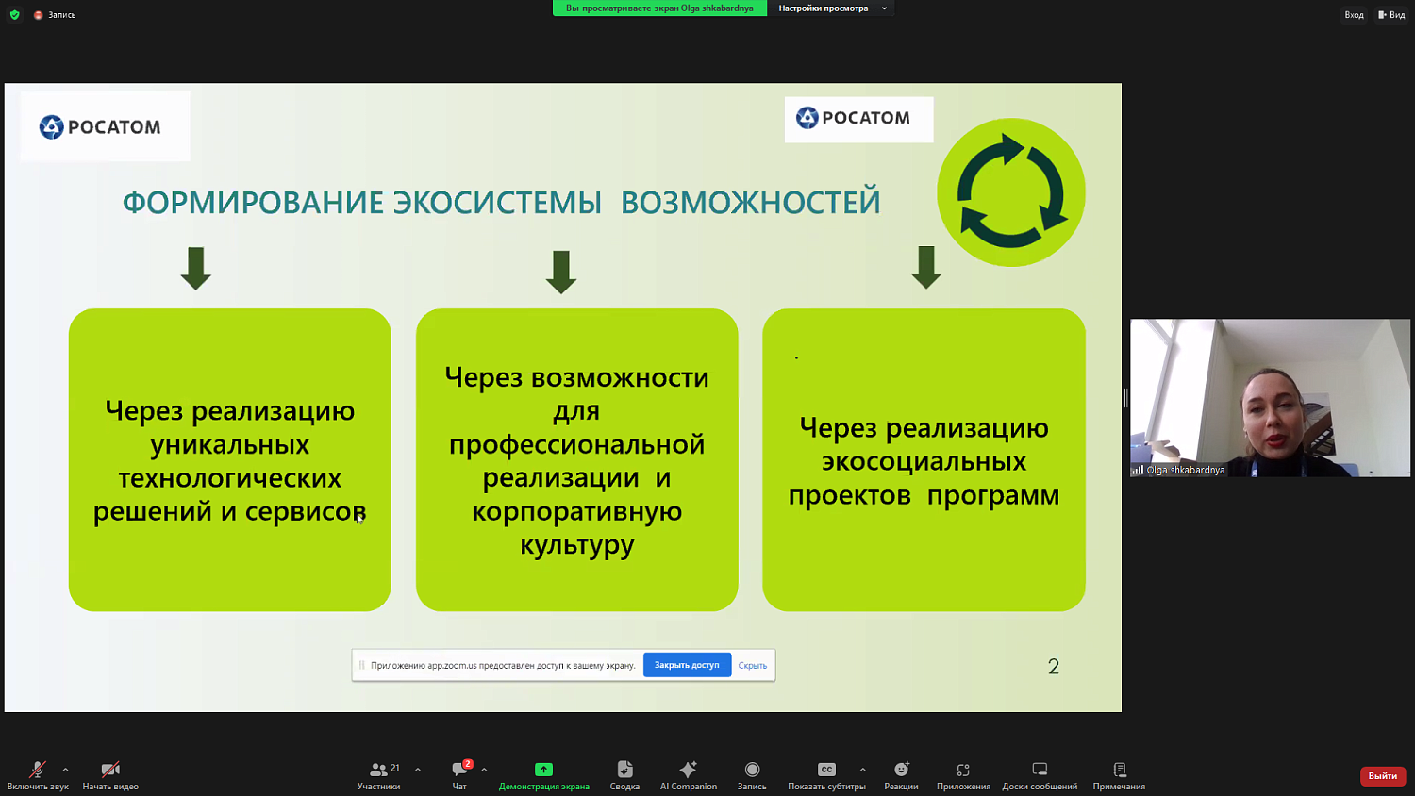This screenshot has height=796, width=1415.
Task: Click Вход in the top bar
Action: click(x=1354, y=14)
